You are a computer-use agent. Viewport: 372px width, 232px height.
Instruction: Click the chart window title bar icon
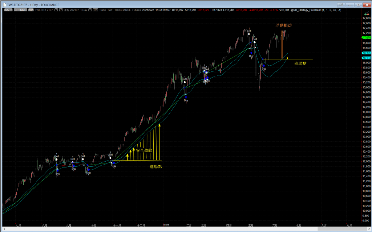pyautogui.click(x=4, y=4)
